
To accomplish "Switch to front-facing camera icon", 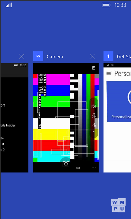I will [x=93, y=106].
